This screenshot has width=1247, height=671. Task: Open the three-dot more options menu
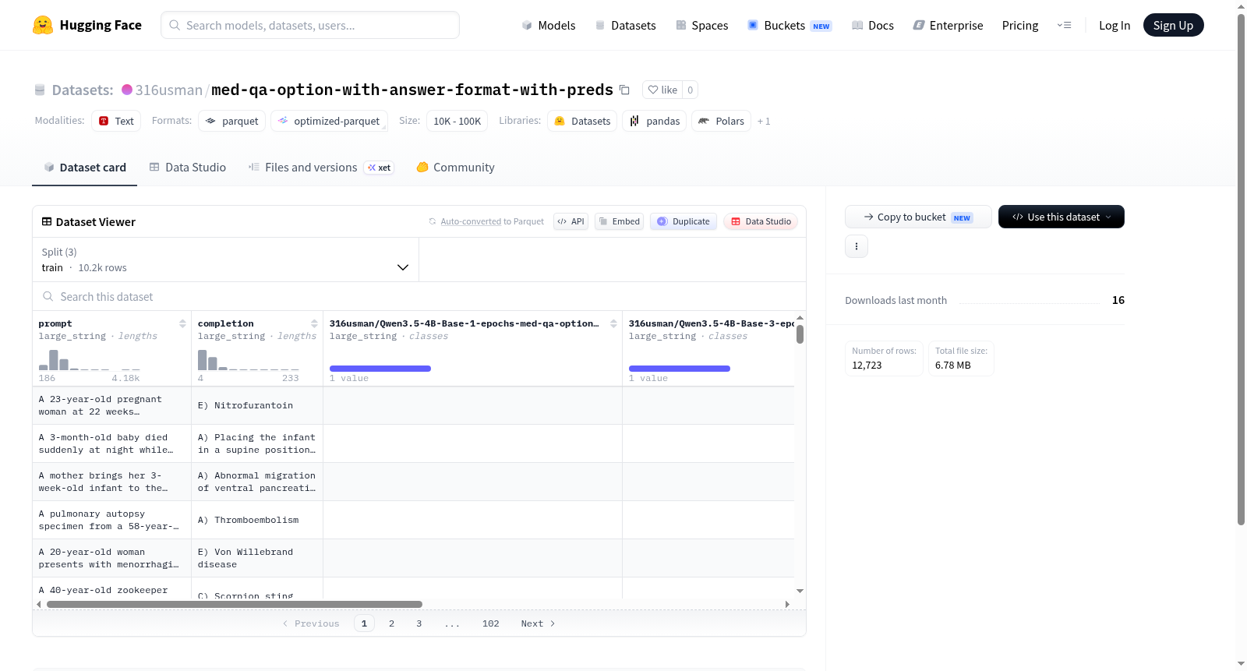tap(857, 246)
